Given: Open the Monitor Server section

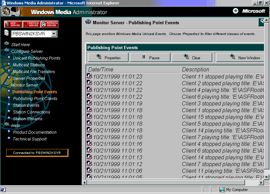Looking at the screenshot, I should point(25,85).
